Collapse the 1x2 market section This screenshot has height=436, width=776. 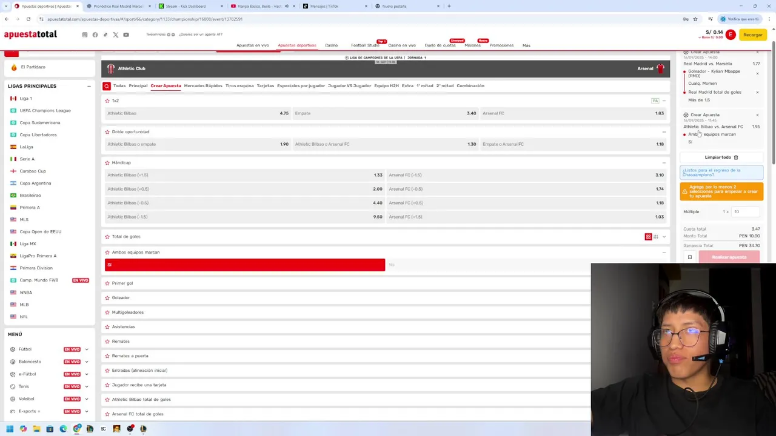point(664,101)
